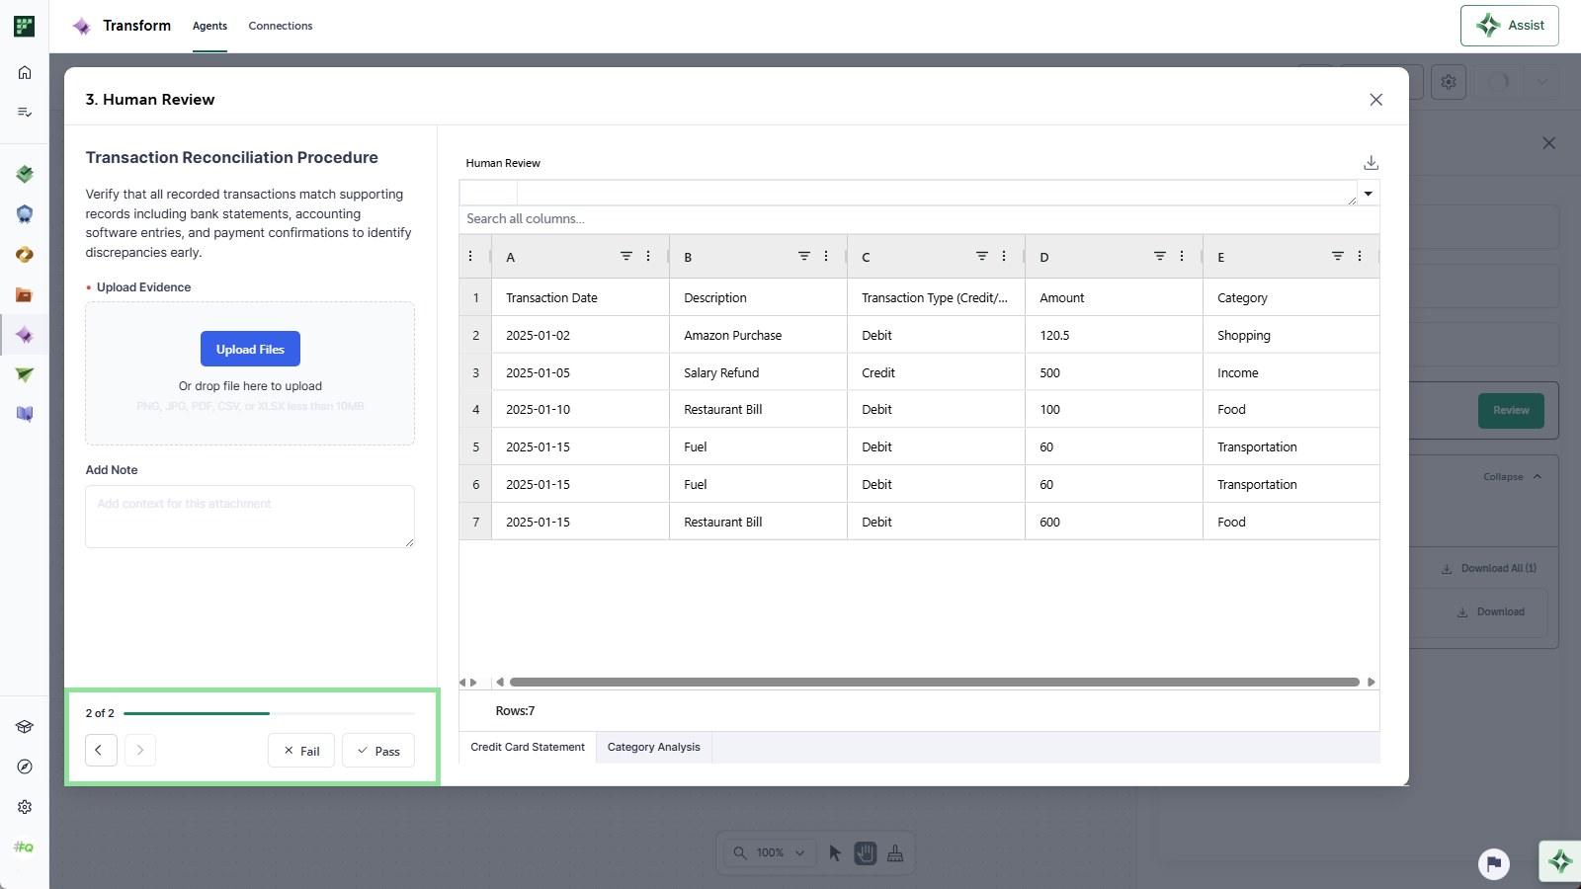1581x889 pixels.
Task: Click the cleanup broom tool in canvas toolbar
Action: coord(895,853)
